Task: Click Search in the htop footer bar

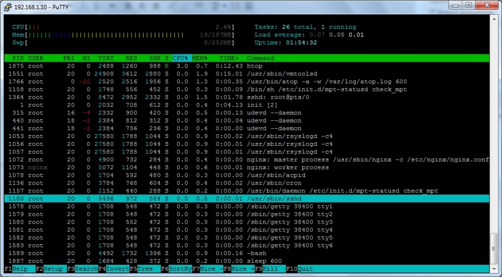Action: point(86,269)
